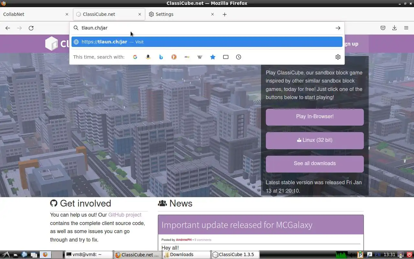The image size is (414, 259).
Task: Select the https://tlaun.ch/jar Visit suggestion
Action: point(207,42)
